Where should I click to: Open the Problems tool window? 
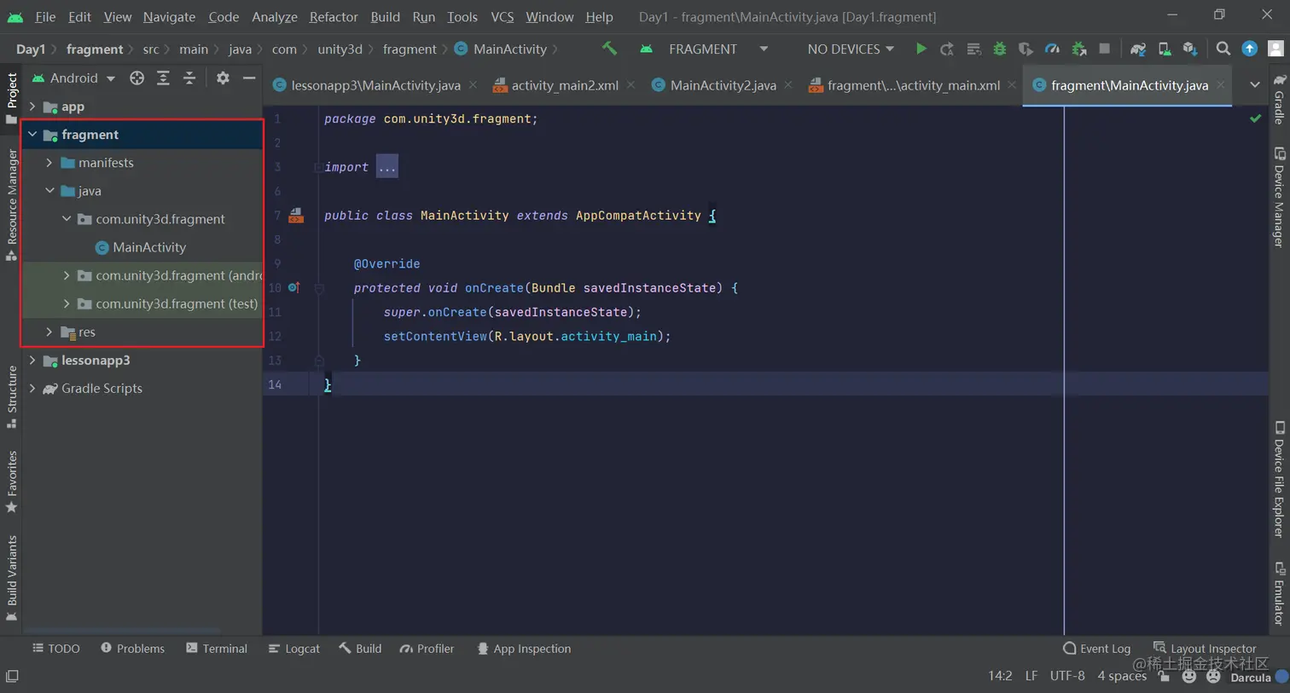[x=132, y=649]
